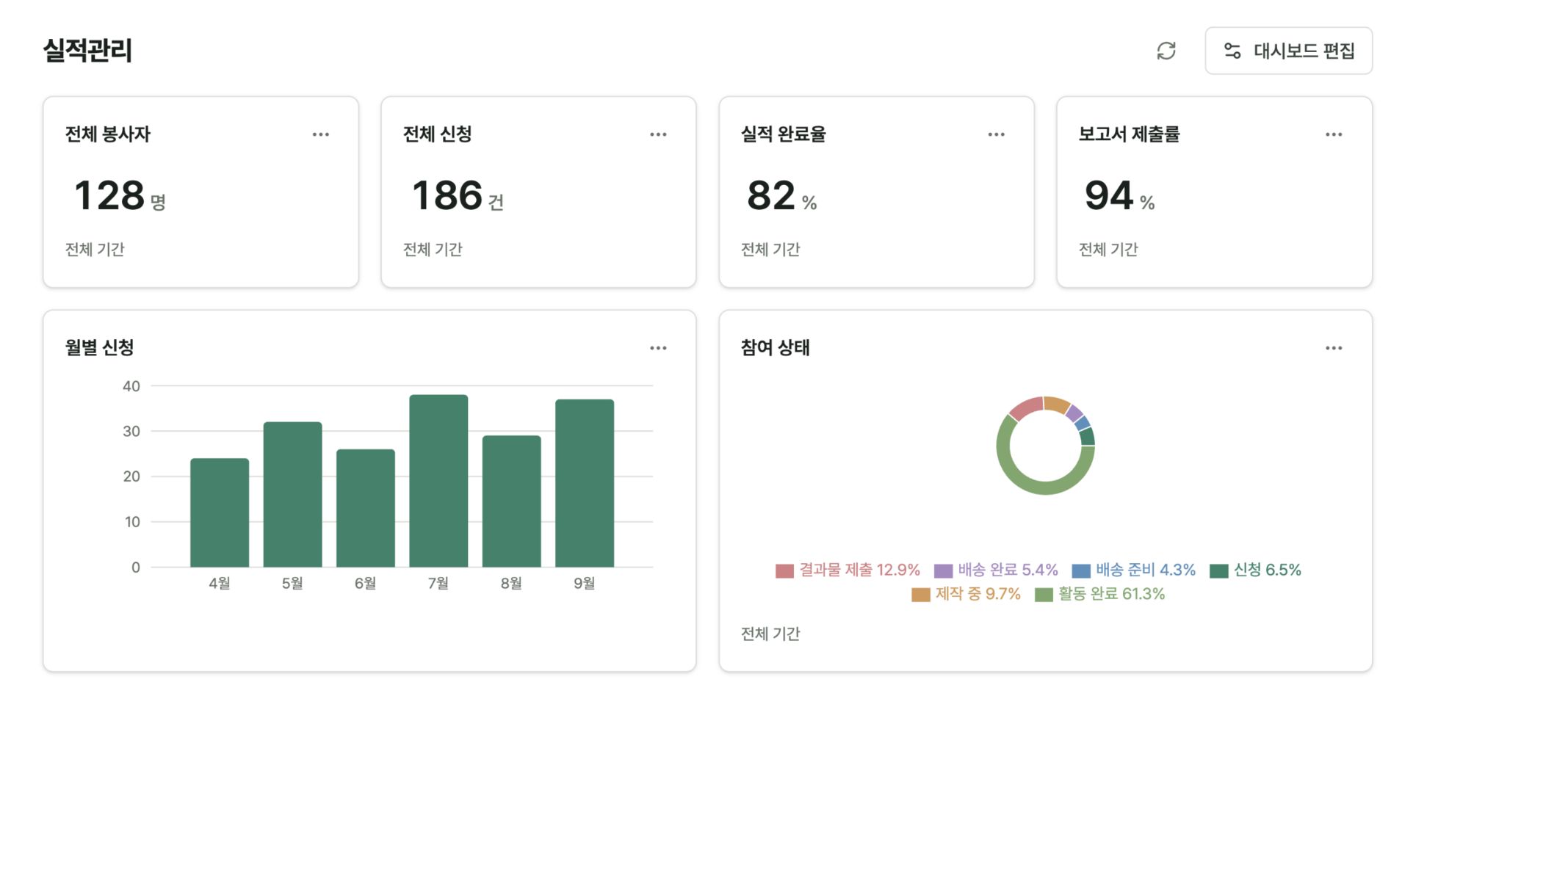Click the 40 y-axis label
The width and height of the screenshot is (1557, 881).
(x=131, y=386)
